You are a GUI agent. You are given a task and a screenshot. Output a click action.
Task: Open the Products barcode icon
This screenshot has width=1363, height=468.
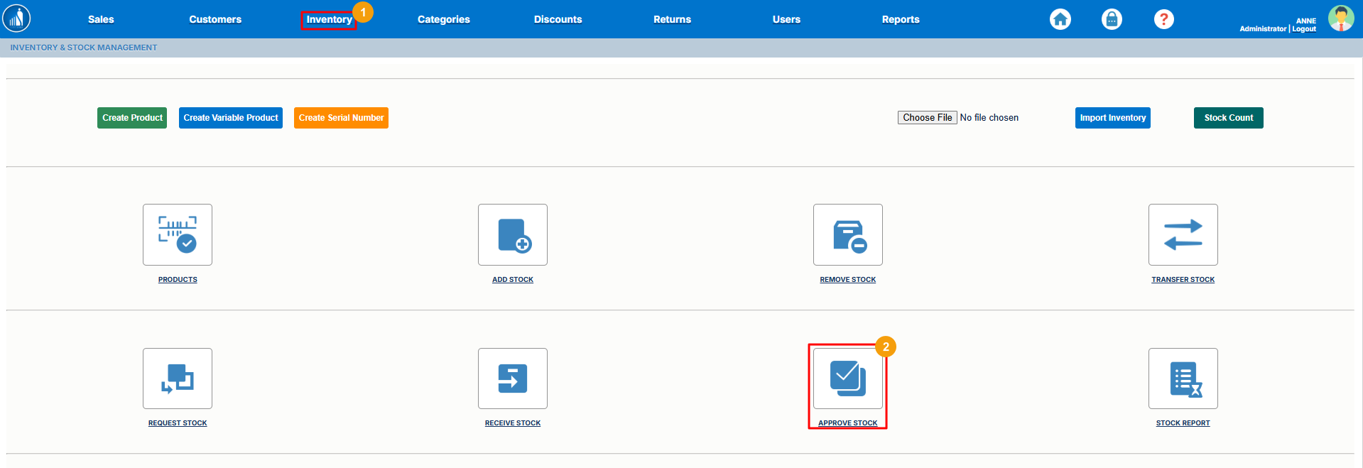click(178, 235)
